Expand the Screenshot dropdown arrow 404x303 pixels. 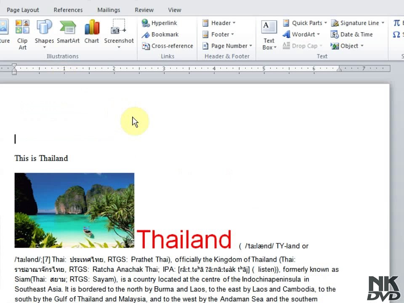coord(119,47)
